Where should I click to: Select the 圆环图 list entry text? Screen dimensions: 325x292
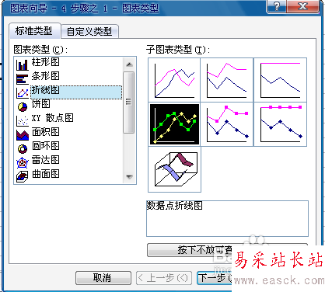(46, 146)
